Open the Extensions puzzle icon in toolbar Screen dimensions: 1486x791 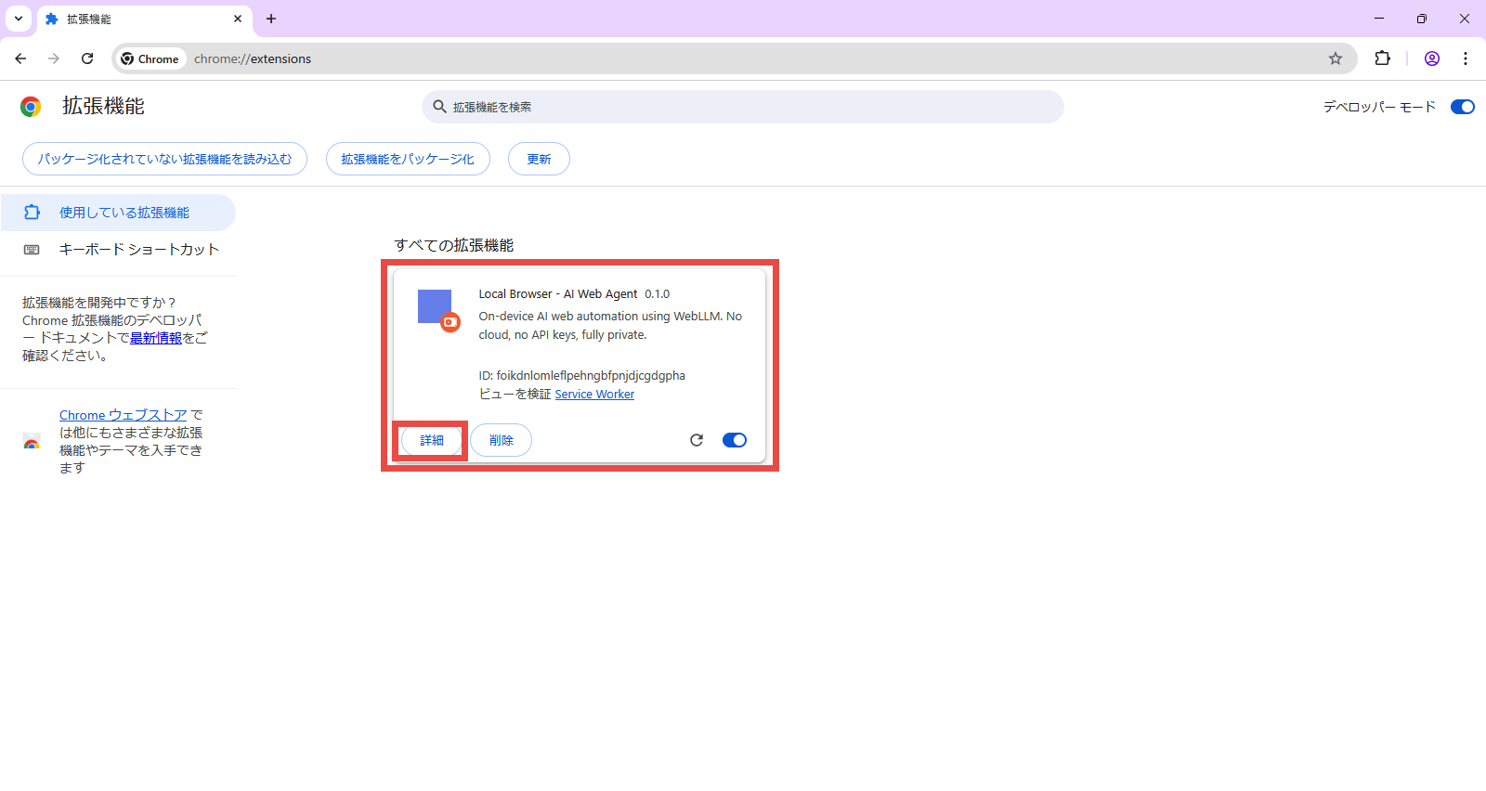pos(1383,58)
